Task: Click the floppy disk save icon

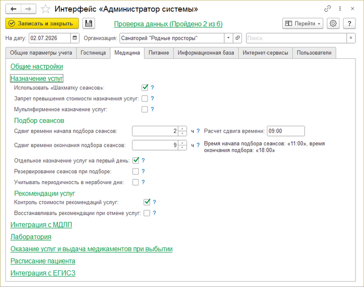Action: point(88,23)
